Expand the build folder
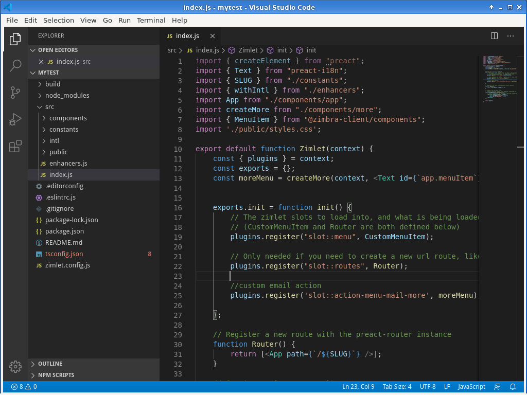Image resolution: width=527 pixels, height=395 pixels. click(40, 84)
